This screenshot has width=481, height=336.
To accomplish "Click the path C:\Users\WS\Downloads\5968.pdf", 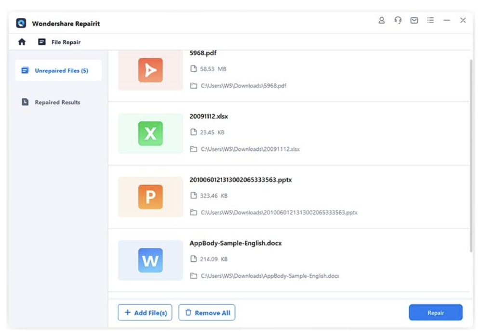I will coord(243,86).
